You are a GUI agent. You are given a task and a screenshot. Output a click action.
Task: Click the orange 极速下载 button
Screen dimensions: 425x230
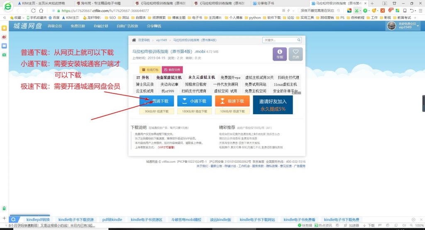[232, 101]
